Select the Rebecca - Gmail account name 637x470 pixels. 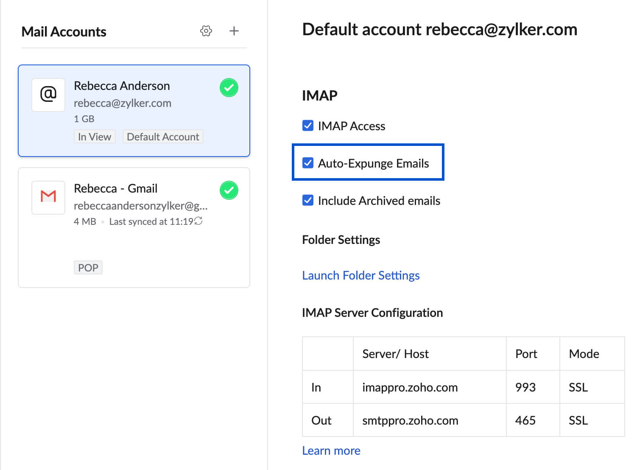(x=115, y=188)
